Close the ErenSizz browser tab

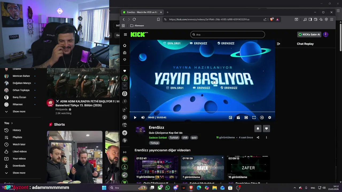[161, 12]
